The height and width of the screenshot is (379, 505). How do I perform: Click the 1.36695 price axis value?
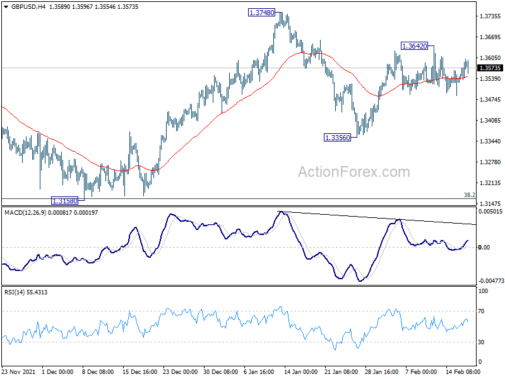pyautogui.click(x=490, y=37)
